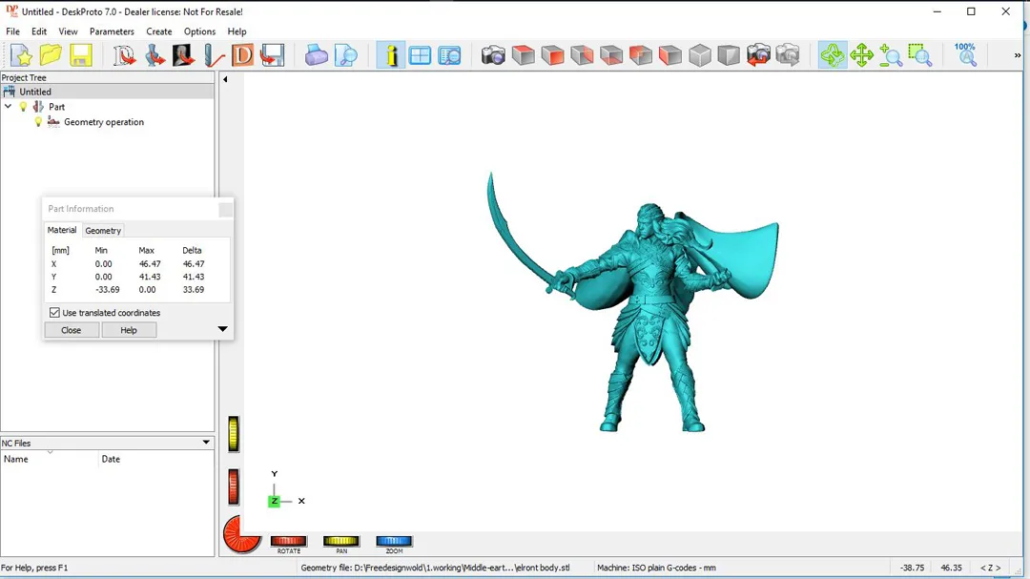
Task: Switch to the Material tab in Part Information
Action: tap(62, 230)
